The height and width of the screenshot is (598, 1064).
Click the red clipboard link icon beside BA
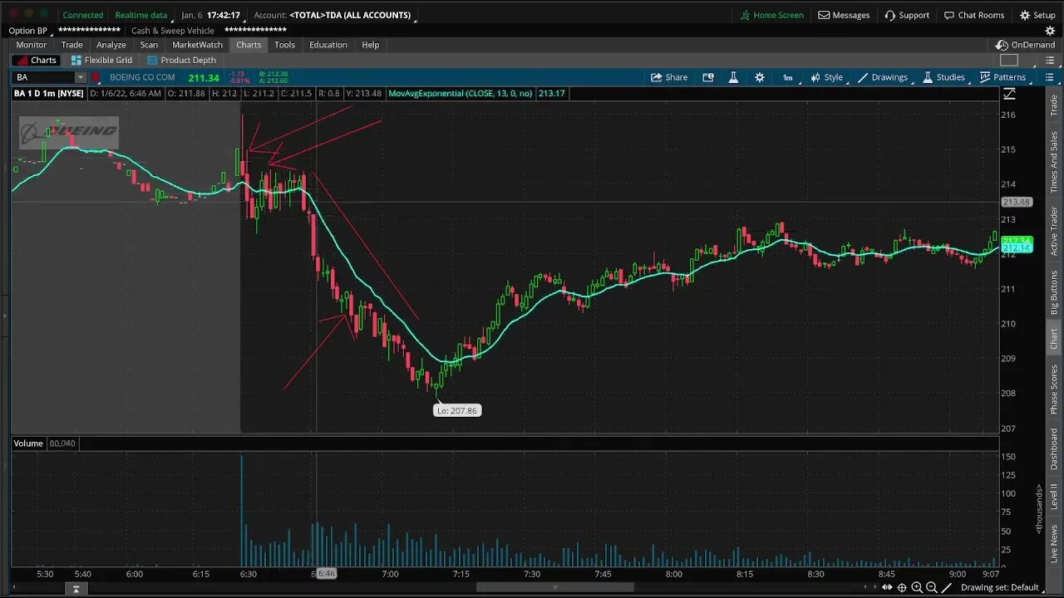pos(96,77)
